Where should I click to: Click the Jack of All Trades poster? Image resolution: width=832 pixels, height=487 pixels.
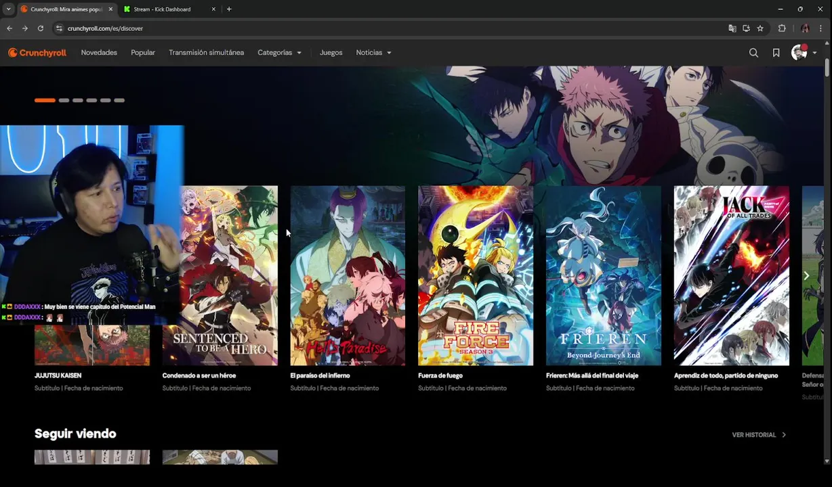[732, 276]
